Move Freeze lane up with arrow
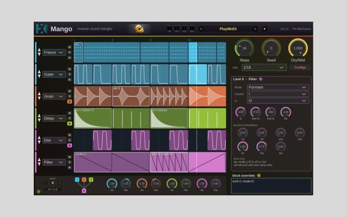This screenshot has height=217, width=347. click(39, 50)
